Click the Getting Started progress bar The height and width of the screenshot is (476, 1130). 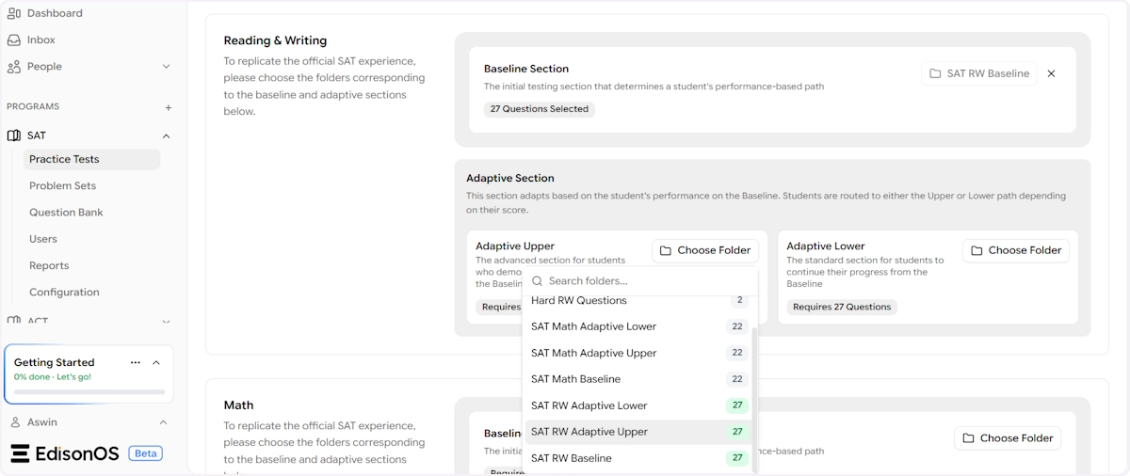point(89,391)
